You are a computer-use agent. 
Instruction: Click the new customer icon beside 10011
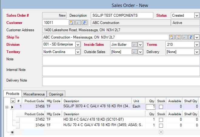[x=72, y=23]
